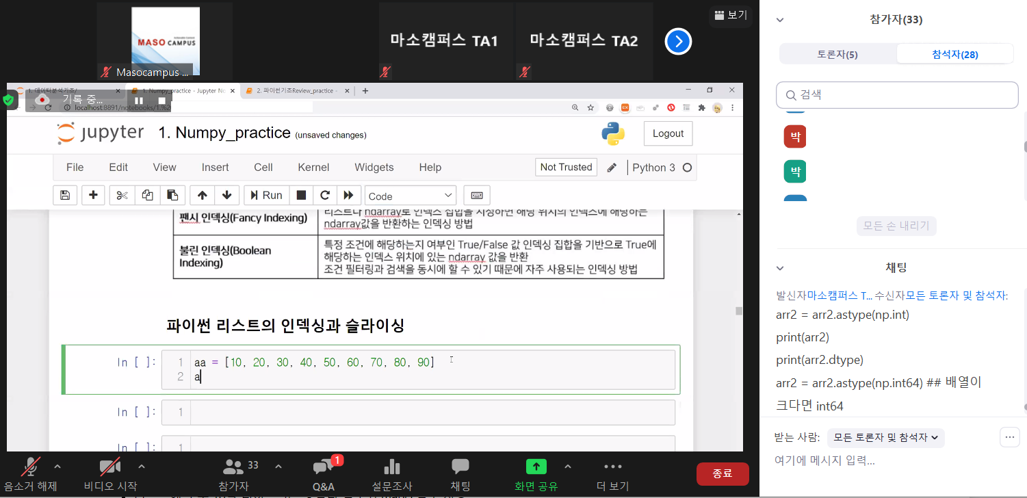Screen dimensions: 1027x498
Task: Open the chat recipient dropdown
Action: [885, 437]
